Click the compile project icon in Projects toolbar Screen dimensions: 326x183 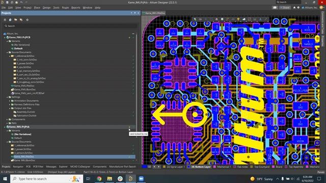(16, 20)
